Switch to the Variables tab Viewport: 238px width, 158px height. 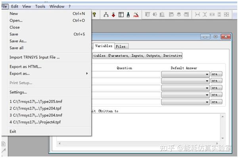coord(104,46)
